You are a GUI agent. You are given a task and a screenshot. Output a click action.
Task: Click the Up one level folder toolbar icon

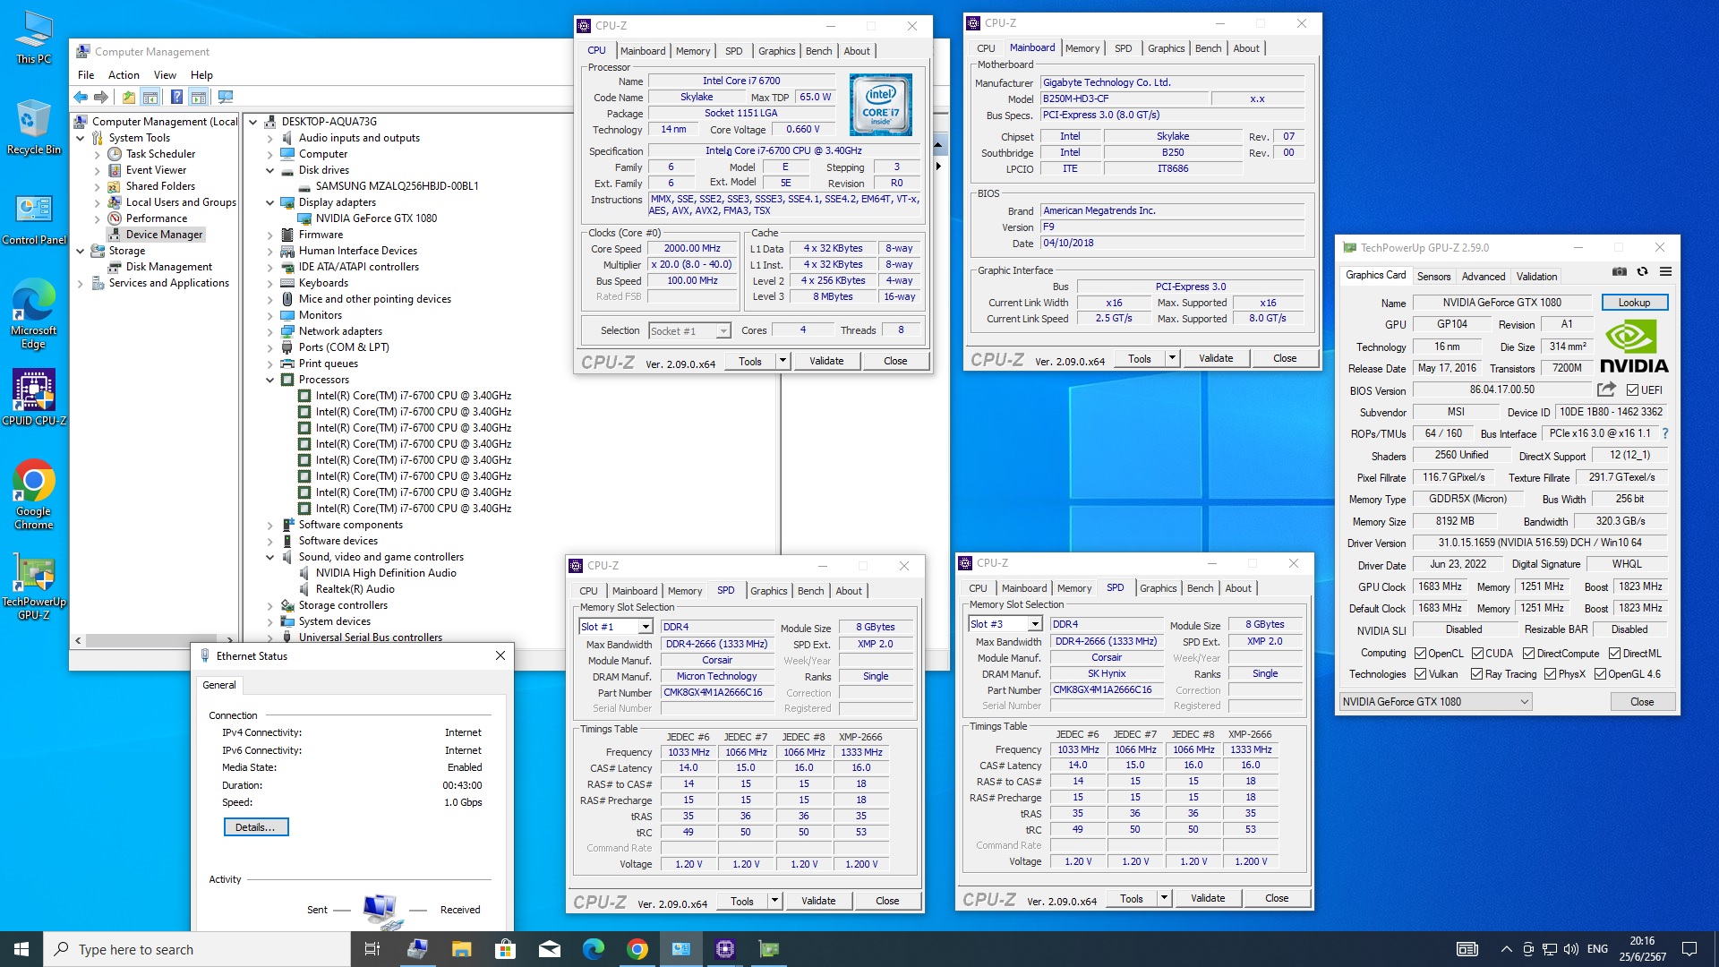click(x=129, y=97)
